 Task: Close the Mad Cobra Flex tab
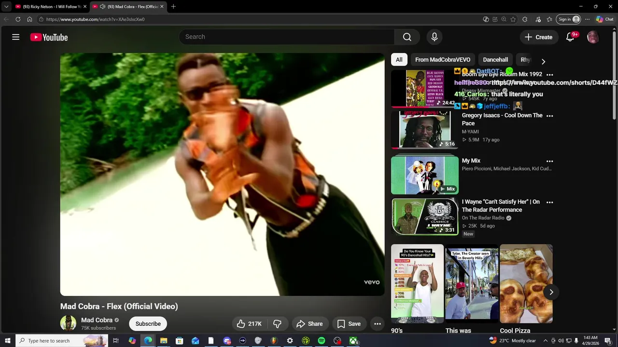(162, 6)
